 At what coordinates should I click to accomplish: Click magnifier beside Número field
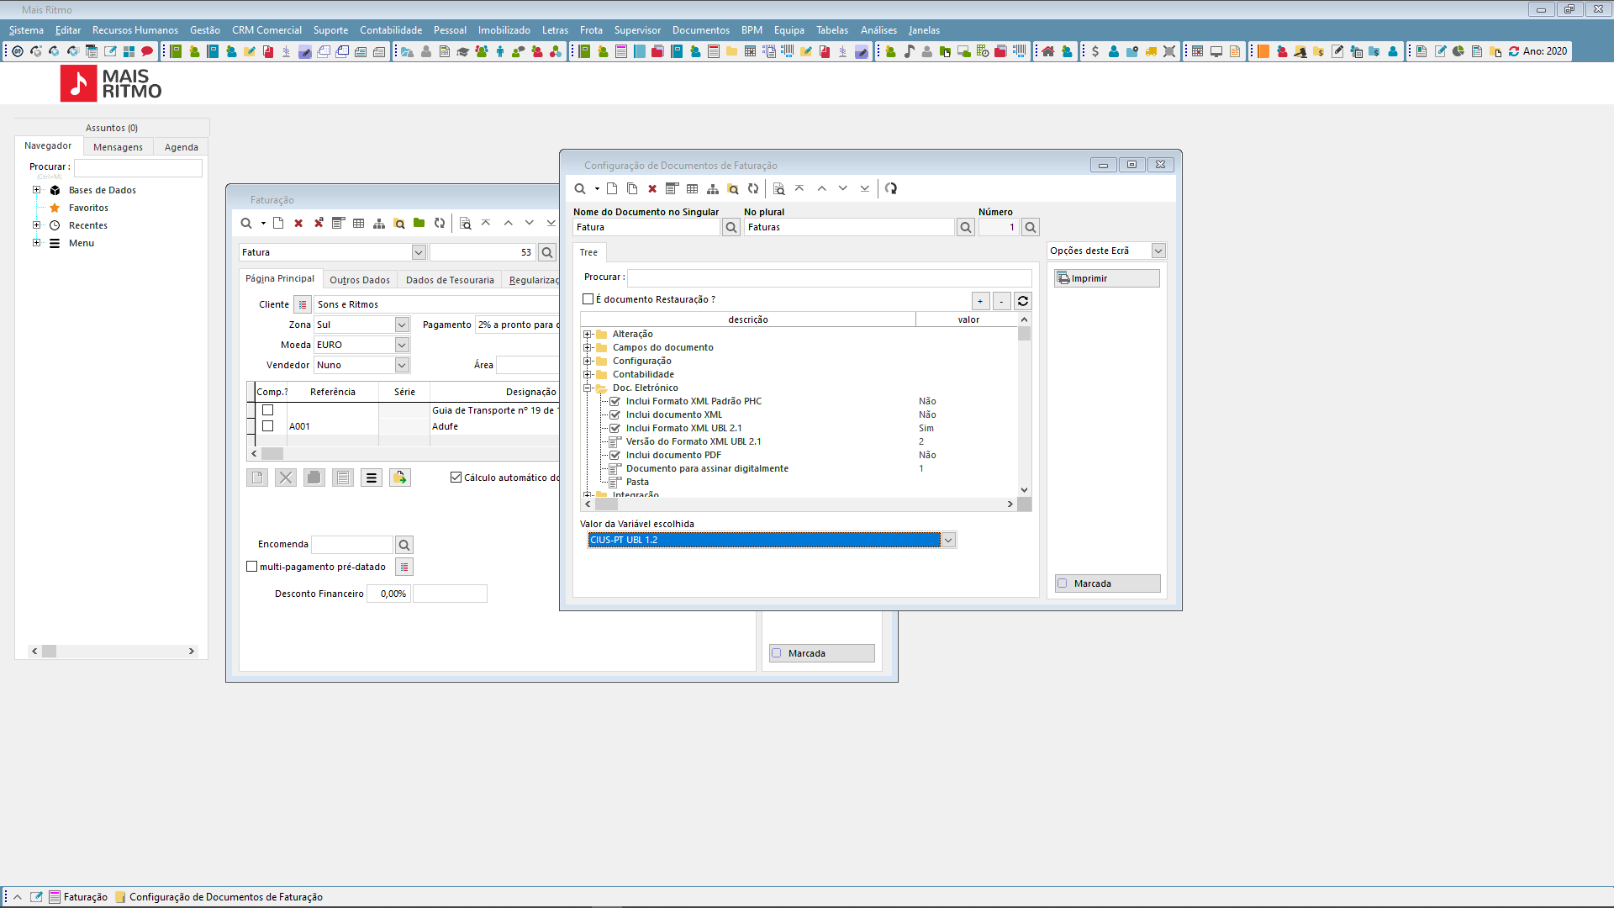pyautogui.click(x=1031, y=227)
